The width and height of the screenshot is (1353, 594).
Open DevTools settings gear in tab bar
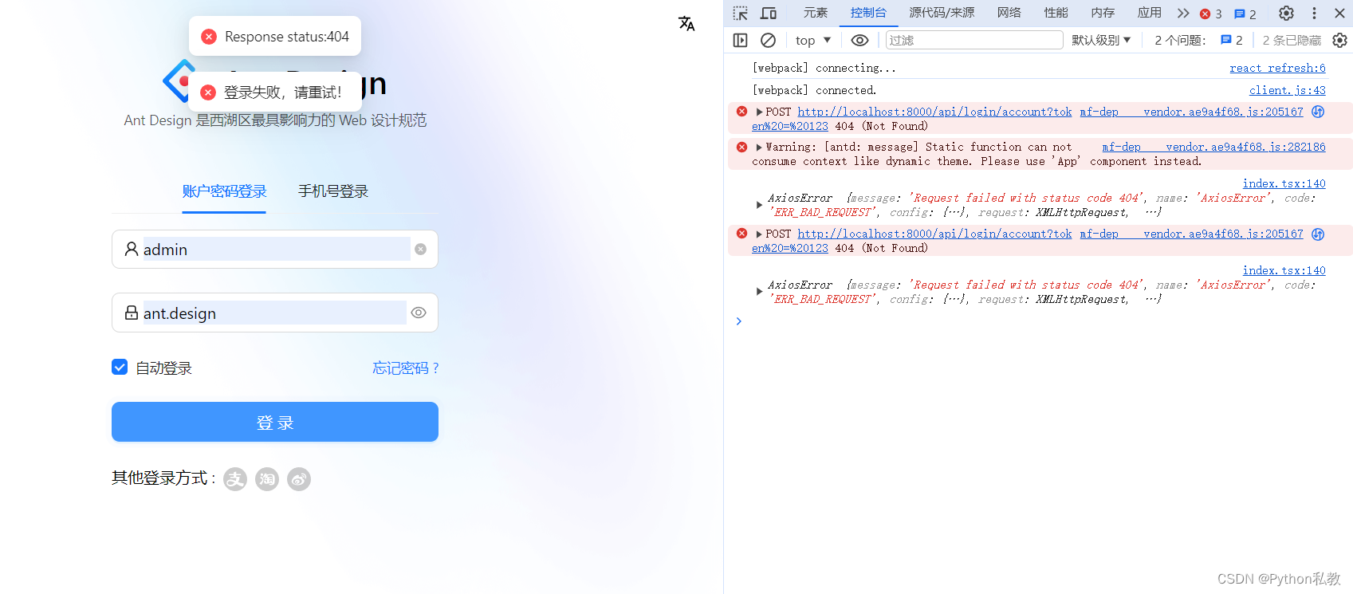click(x=1286, y=14)
